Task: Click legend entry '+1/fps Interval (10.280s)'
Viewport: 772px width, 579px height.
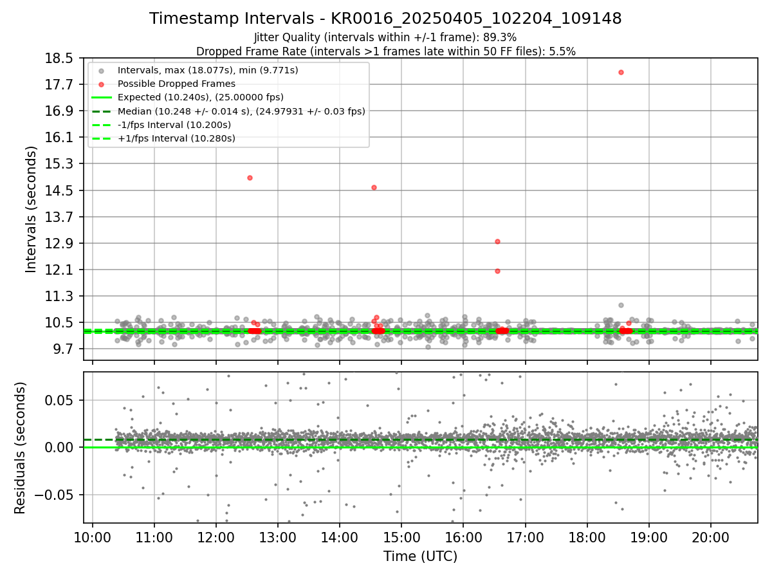Action: (x=176, y=138)
